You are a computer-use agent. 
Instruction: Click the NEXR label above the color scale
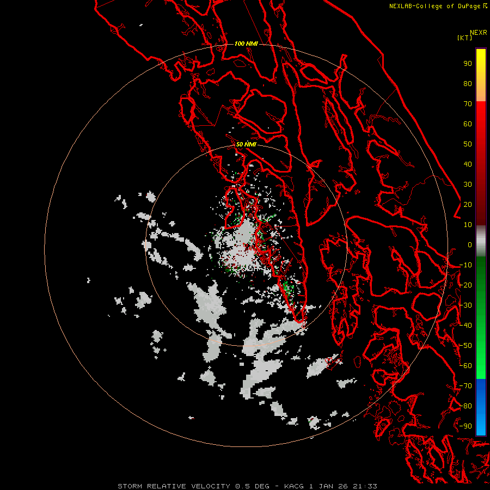pyautogui.click(x=478, y=33)
